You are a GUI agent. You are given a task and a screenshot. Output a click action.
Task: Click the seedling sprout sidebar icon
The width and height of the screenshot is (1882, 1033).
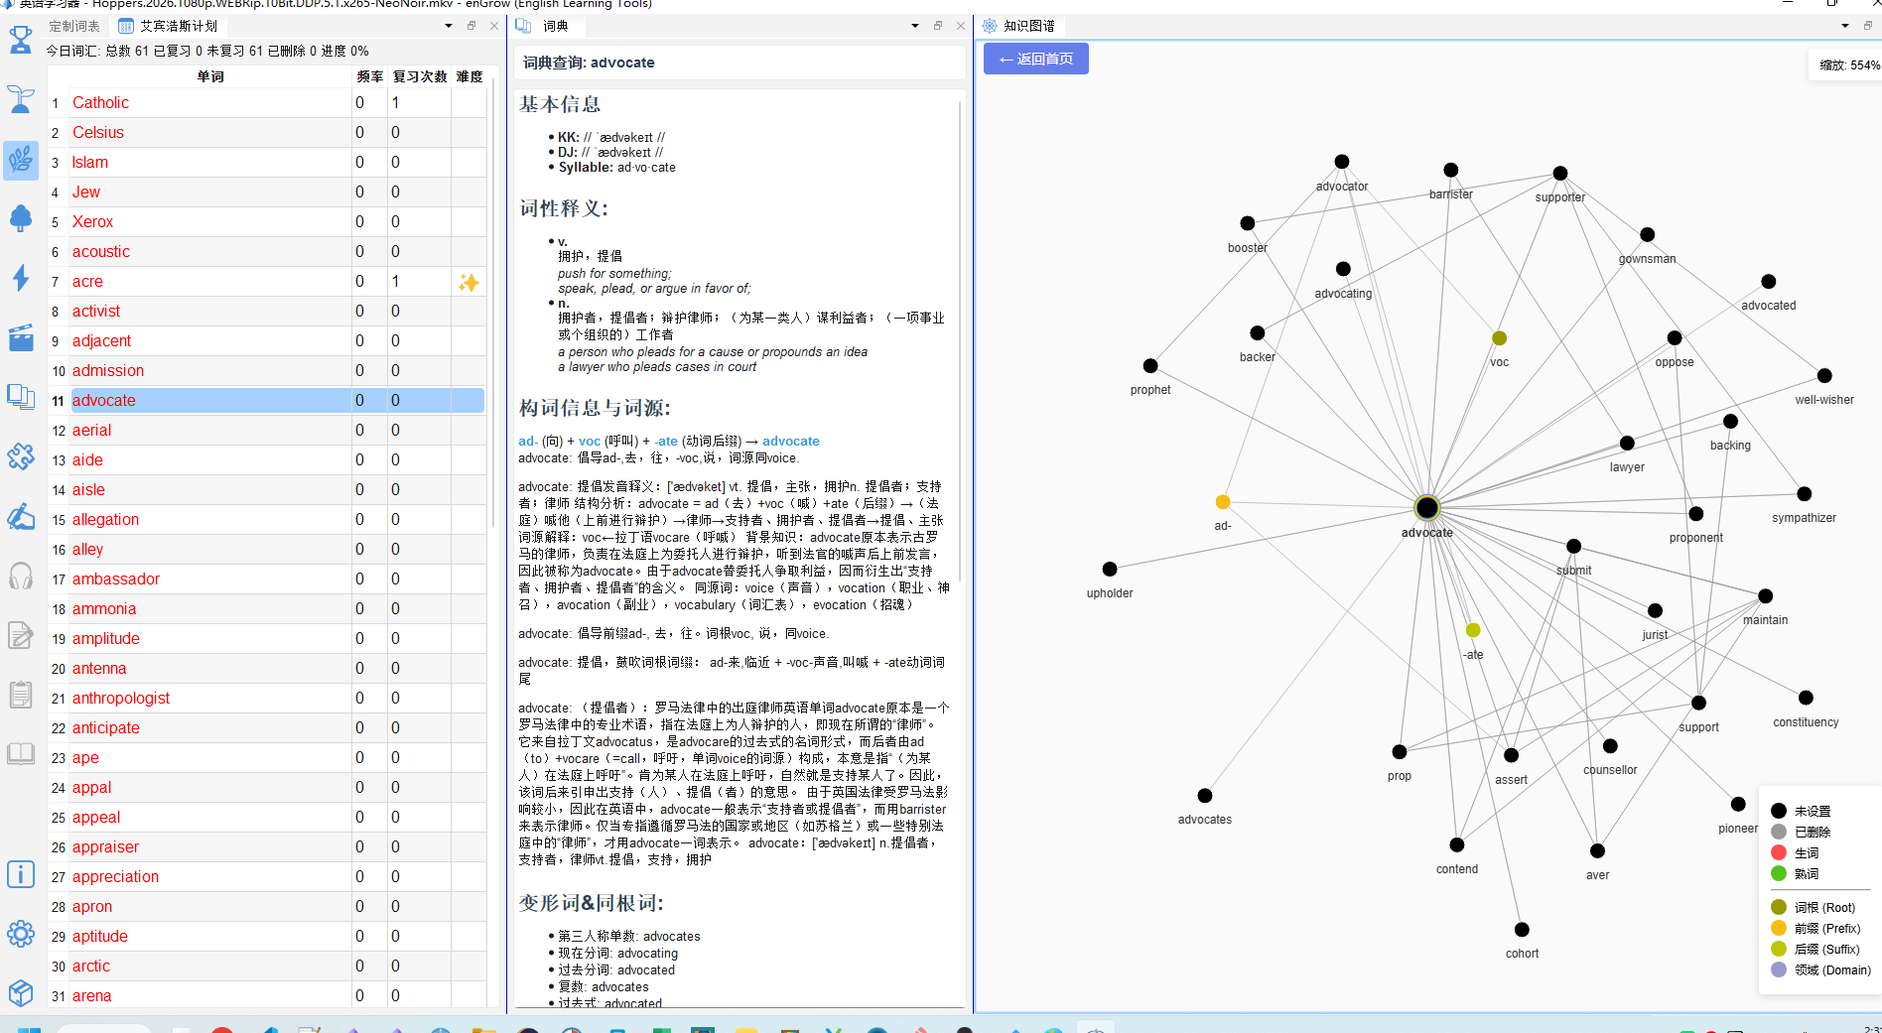pos(20,99)
